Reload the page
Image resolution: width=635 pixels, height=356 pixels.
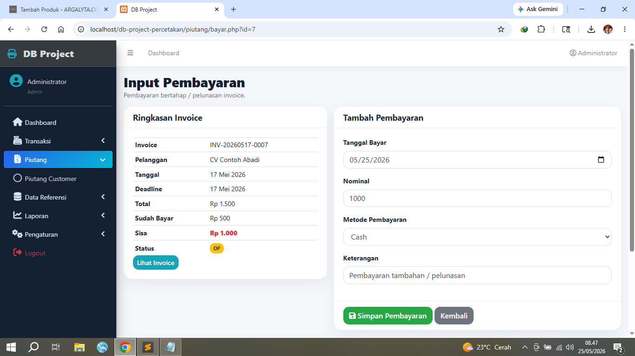point(44,29)
